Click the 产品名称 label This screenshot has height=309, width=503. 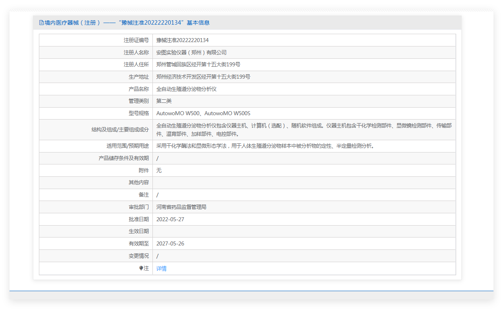[x=139, y=89]
